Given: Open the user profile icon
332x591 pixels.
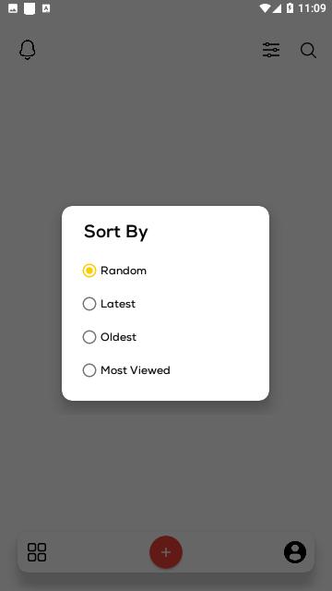Looking at the screenshot, I should 295,552.
